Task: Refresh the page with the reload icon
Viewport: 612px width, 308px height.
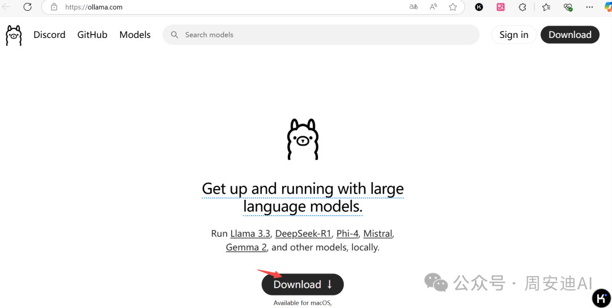Action: coord(27,7)
